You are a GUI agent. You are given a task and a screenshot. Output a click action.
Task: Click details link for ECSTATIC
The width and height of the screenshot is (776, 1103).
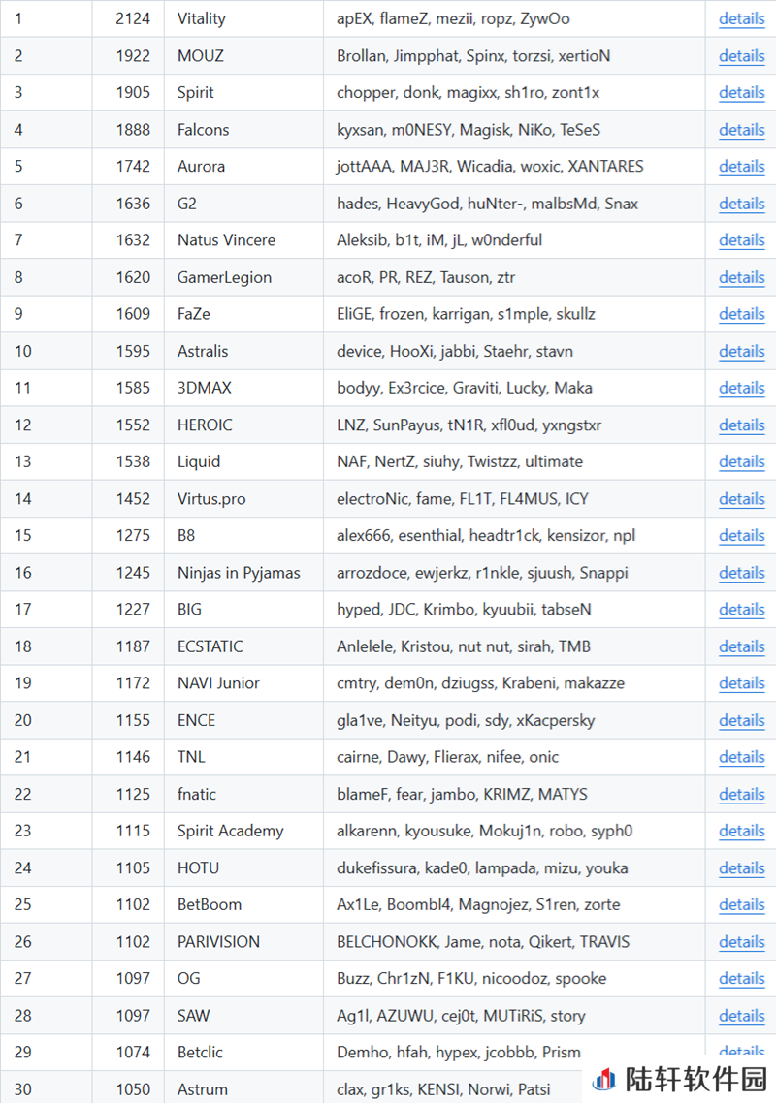tap(741, 647)
